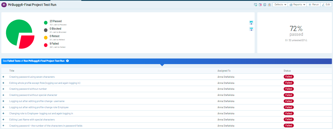Close the Failed Tests filter with the x icon
The height and width of the screenshot is (129, 333).
click(67, 61)
